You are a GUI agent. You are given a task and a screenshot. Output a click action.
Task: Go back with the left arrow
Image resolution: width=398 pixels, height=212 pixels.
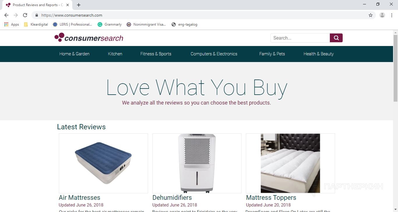point(6,15)
